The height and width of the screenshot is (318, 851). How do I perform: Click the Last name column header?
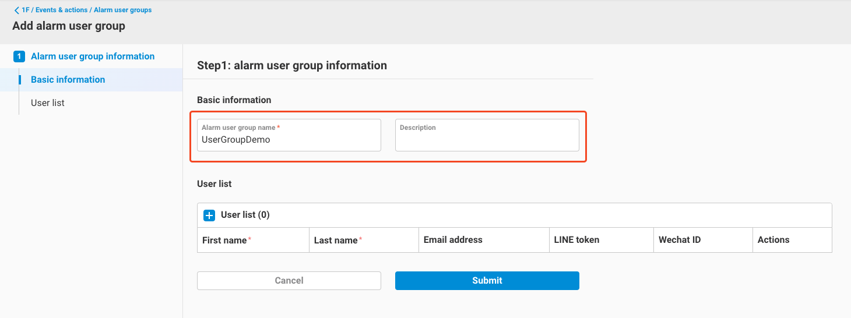pyautogui.click(x=336, y=240)
